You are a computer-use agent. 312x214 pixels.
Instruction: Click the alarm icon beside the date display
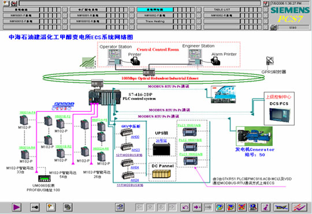click(x=266, y=3)
